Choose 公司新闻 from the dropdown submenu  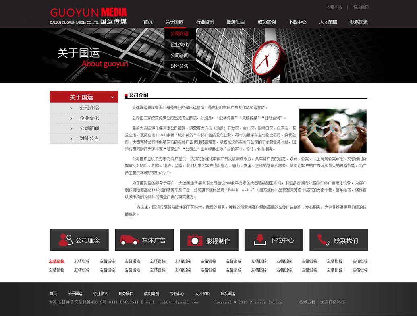(x=179, y=56)
